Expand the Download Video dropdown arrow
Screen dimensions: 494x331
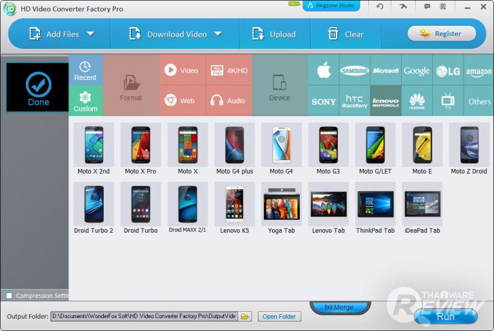tap(218, 34)
